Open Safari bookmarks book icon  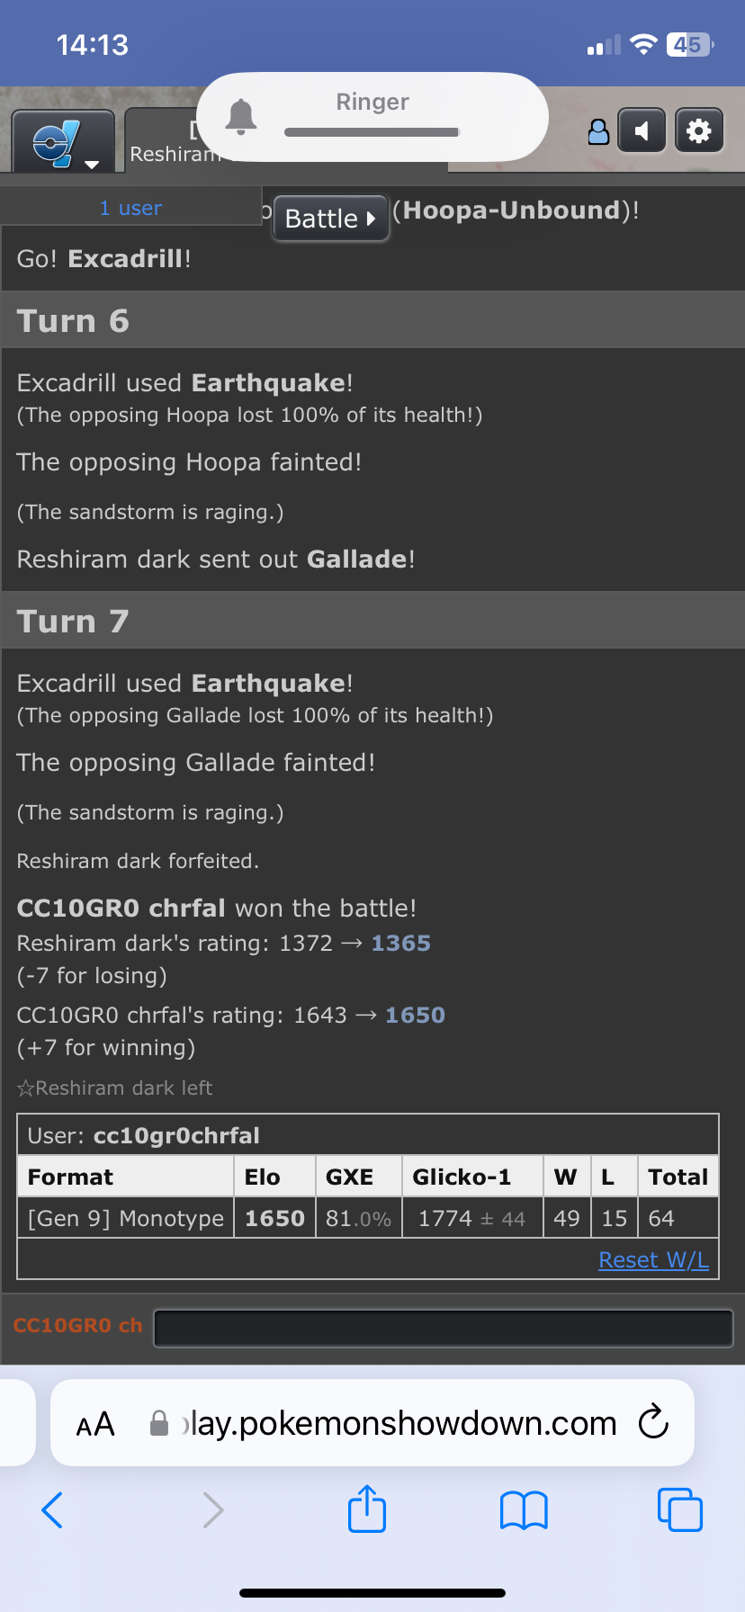[524, 1510]
